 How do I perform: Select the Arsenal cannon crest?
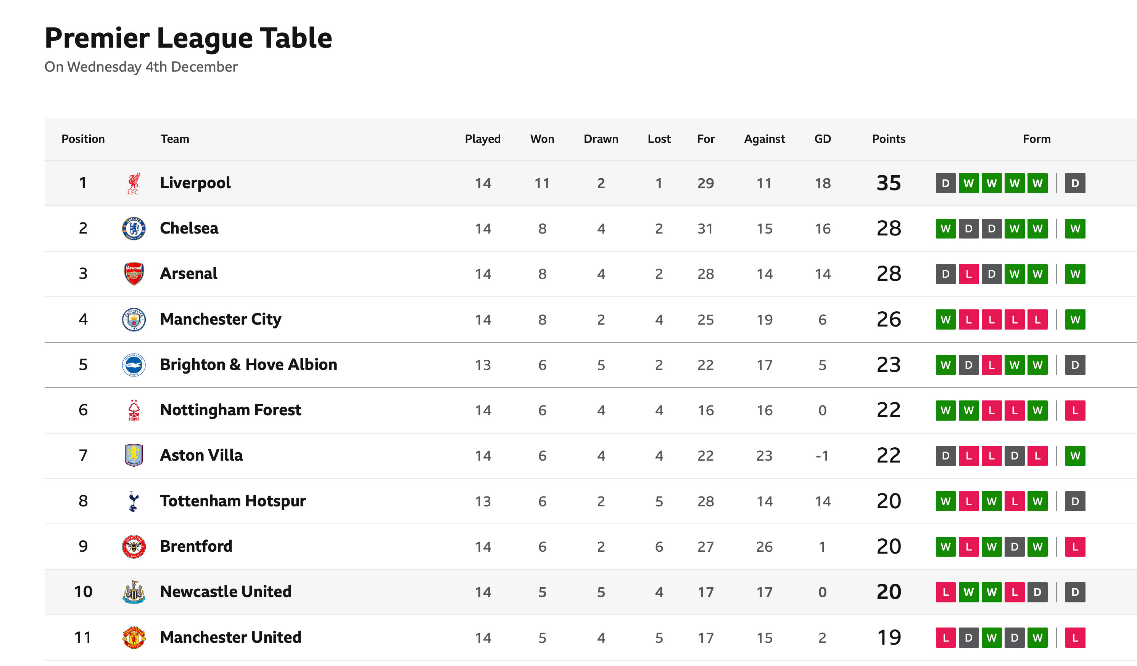(x=134, y=274)
